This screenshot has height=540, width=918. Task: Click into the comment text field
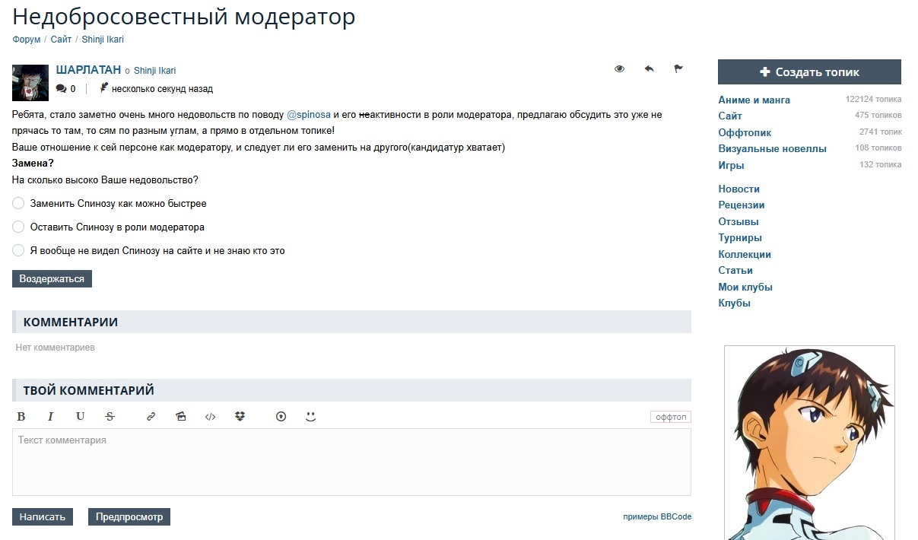pyautogui.click(x=351, y=462)
